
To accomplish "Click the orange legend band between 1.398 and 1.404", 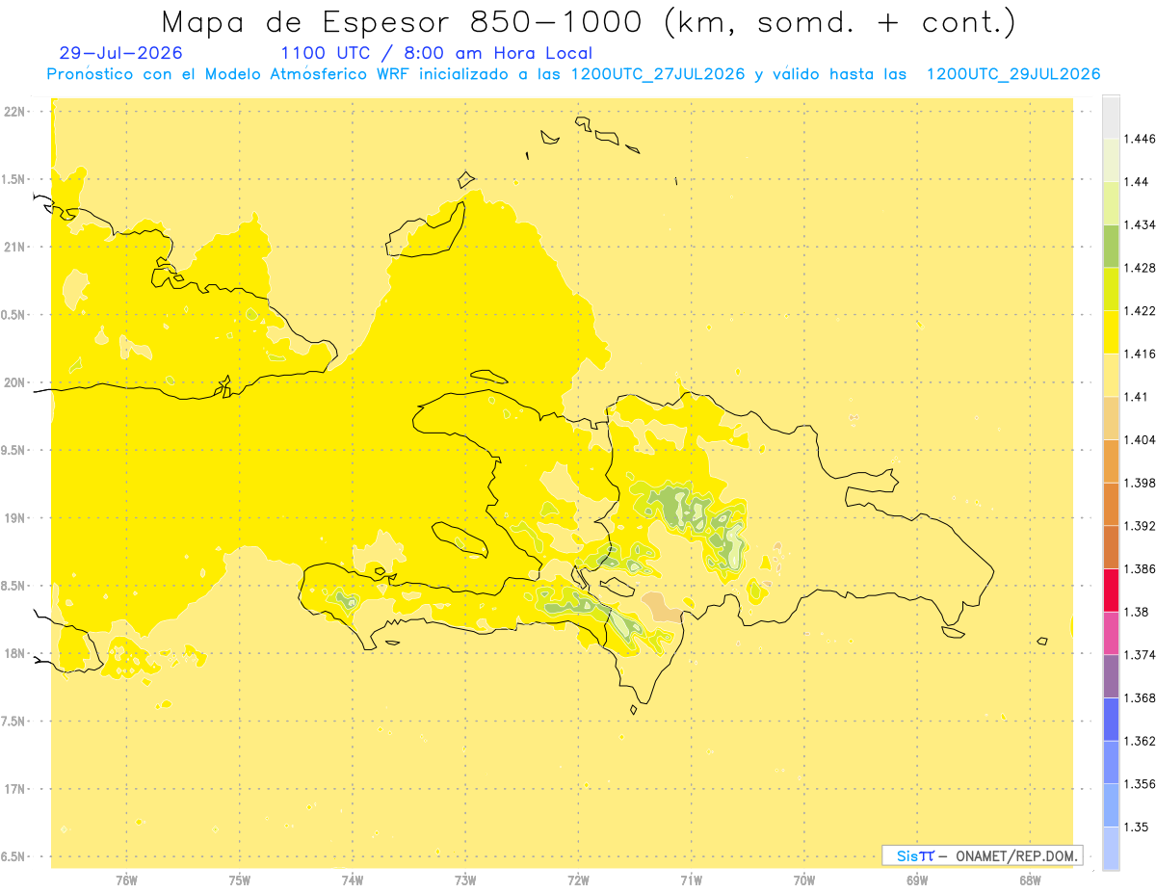I will pyautogui.click(x=1111, y=460).
